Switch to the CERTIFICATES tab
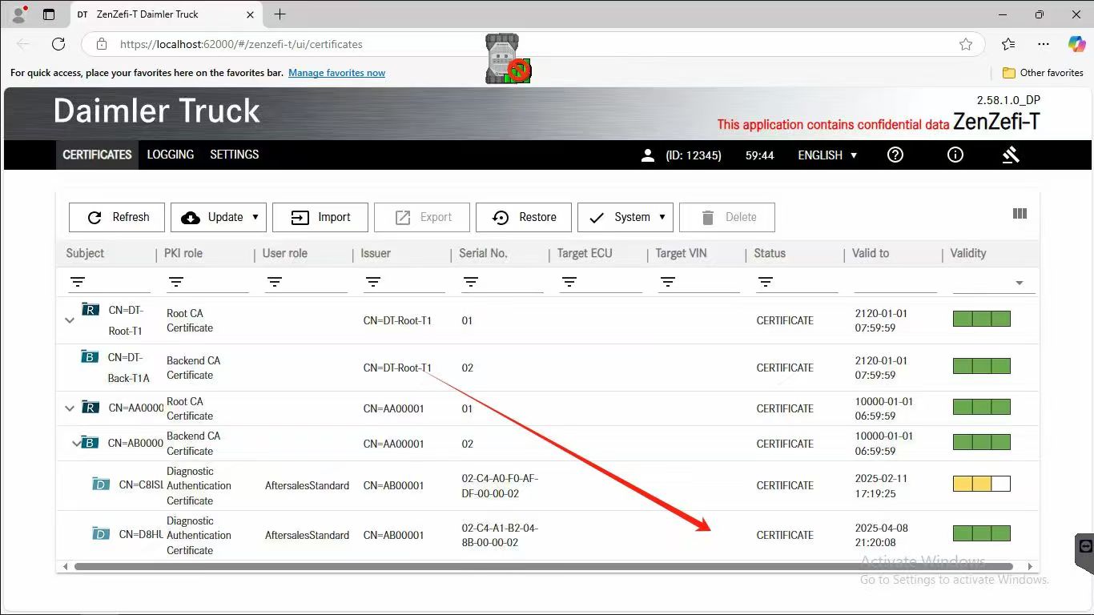 point(97,155)
